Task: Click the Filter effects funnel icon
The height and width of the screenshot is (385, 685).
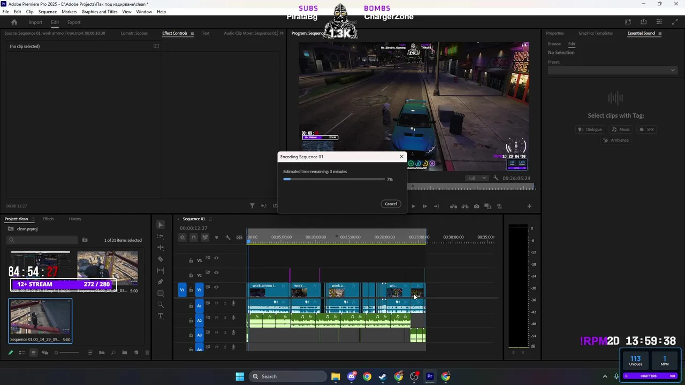Action: click(x=252, y=205)
